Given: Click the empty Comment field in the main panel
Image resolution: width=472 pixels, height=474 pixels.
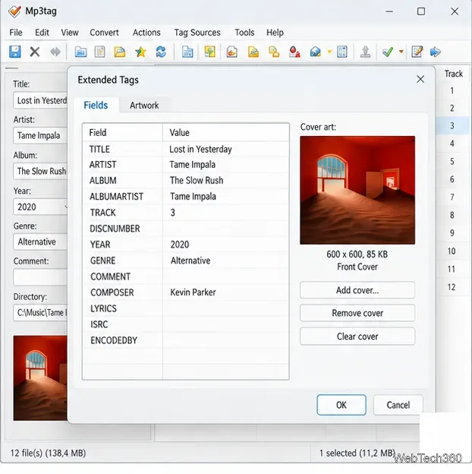Looking at the screenshot, I should click(x=40, y=277).
